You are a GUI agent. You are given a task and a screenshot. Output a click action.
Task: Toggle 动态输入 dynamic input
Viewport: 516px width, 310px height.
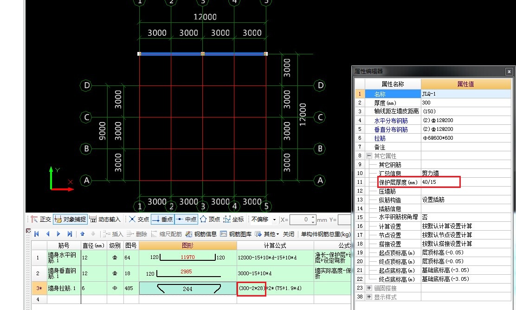[x=105, y=219]
